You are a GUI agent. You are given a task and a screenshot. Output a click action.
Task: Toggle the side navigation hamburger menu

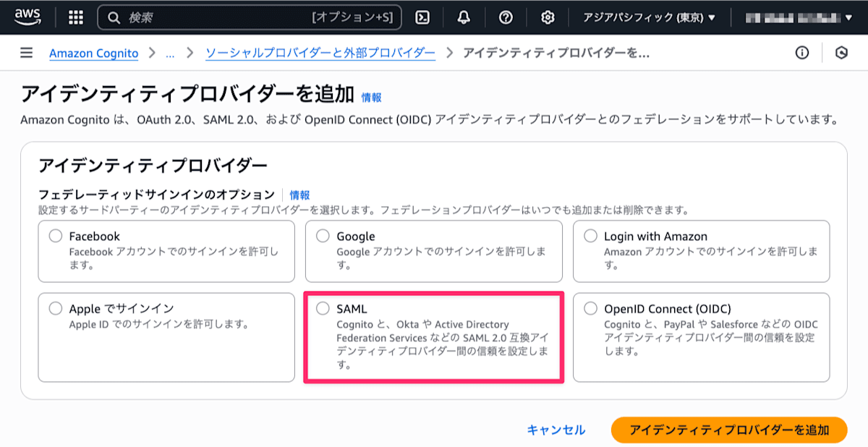27,53
